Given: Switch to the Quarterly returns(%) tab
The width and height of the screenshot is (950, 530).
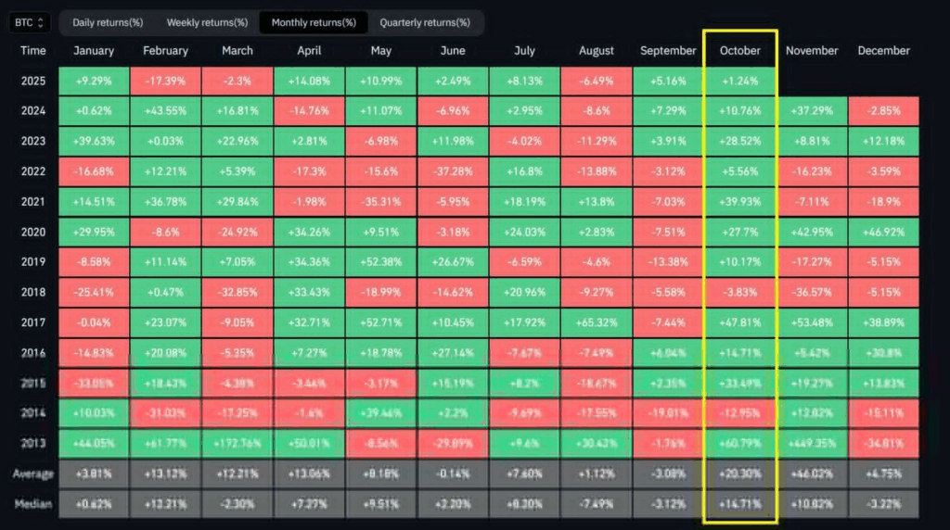Looking at the screenshot, I should pos(424,22).
